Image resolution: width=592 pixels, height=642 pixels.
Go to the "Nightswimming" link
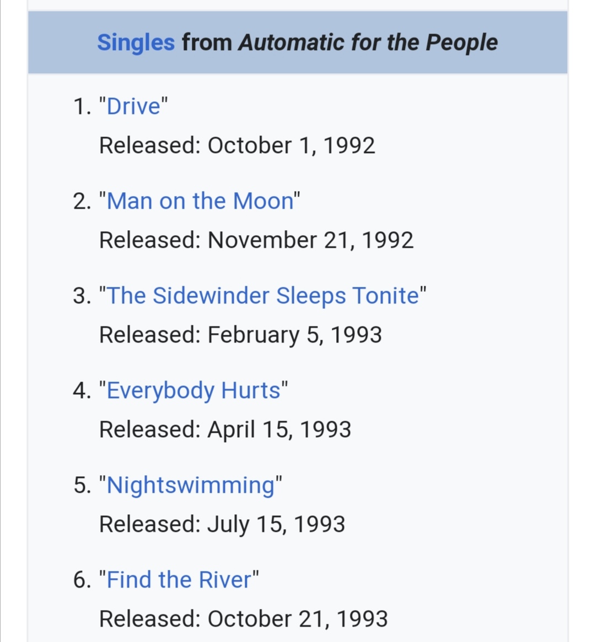pyautogui.click(x=191, y=485)
